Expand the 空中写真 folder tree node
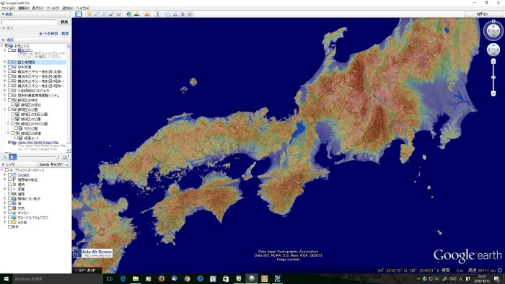The width and height of the screenshot is (505, 284). (5, 67)
